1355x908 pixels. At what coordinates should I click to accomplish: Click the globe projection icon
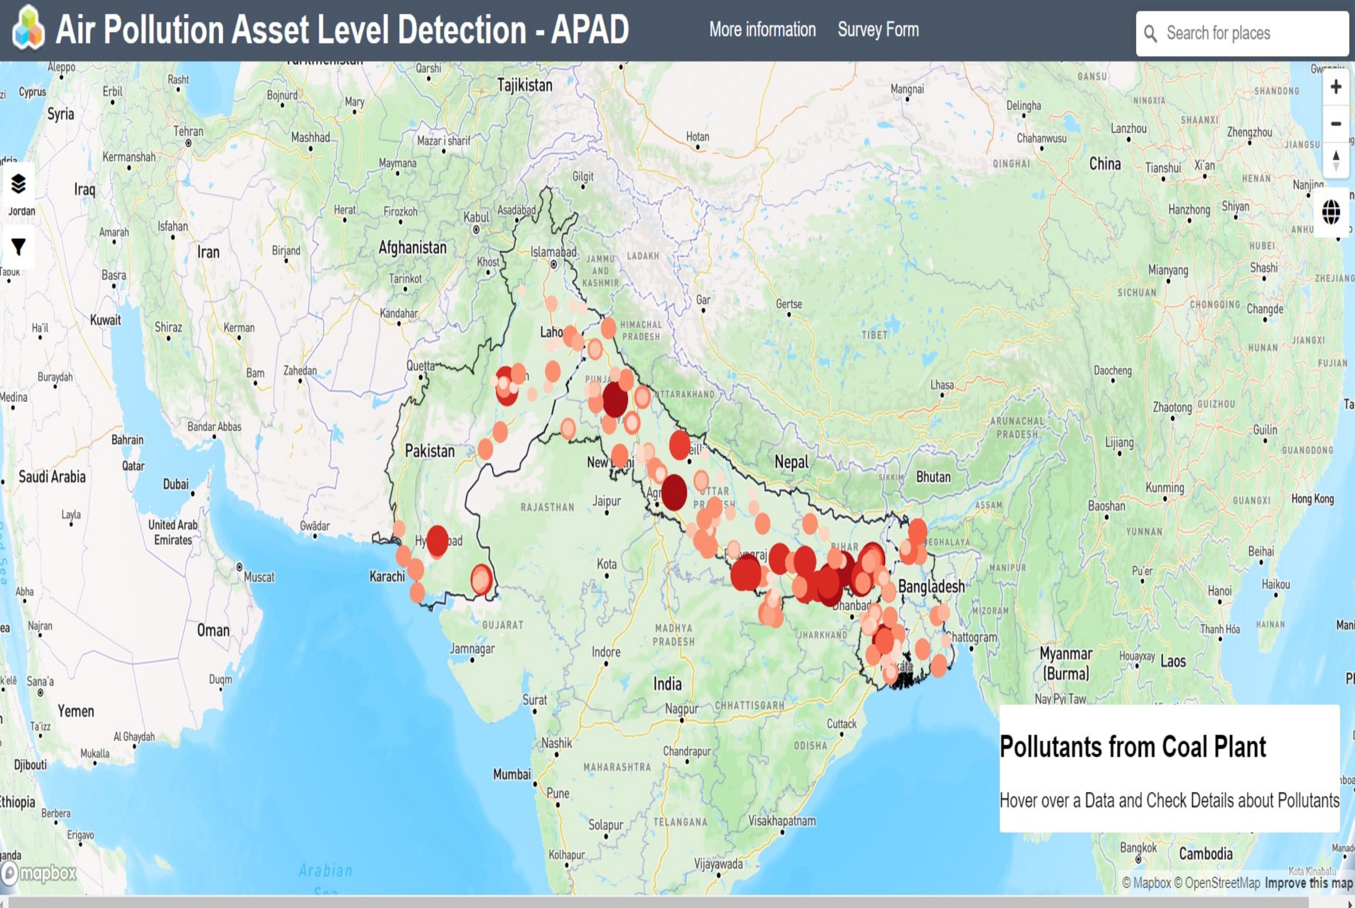point(1331,212)
